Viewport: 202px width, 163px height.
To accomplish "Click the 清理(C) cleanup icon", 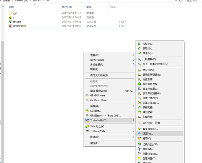I will click(139, 138).
